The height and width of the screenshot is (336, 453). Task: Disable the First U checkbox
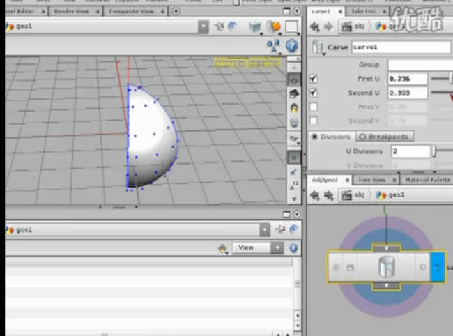click(x=314, y=79)
